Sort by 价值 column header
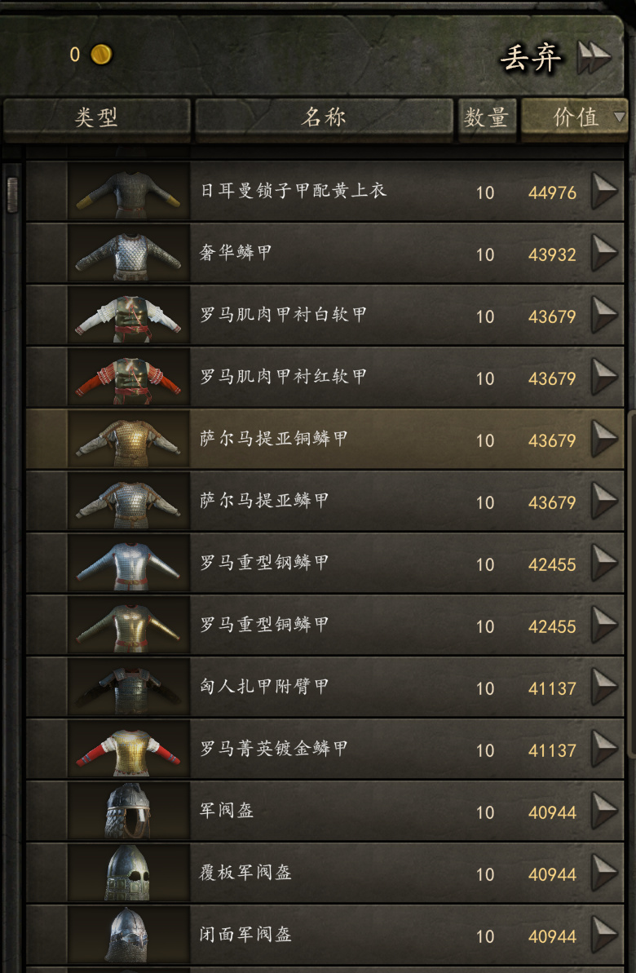This screenshot has width=636, height=973. coord(574,117)
